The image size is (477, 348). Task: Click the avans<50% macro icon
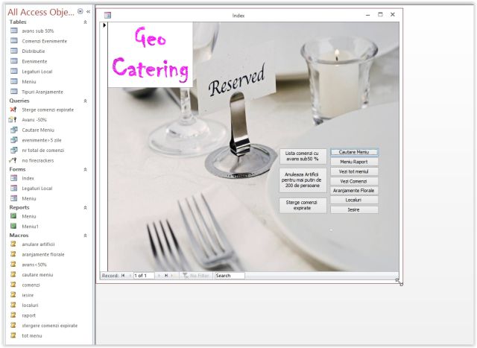(x=13, y=265)
